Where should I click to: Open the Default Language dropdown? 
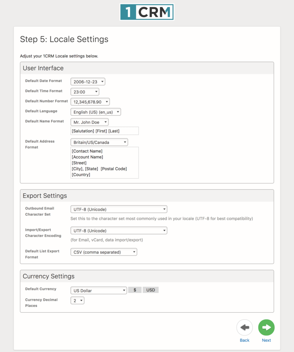point(95,112)
